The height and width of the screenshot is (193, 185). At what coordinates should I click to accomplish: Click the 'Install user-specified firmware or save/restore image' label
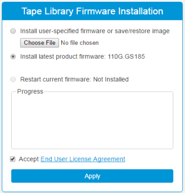click(95, 31)
